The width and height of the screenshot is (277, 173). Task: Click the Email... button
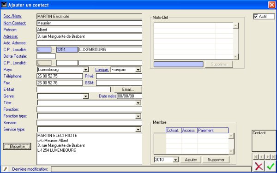(x=128, y=89)
